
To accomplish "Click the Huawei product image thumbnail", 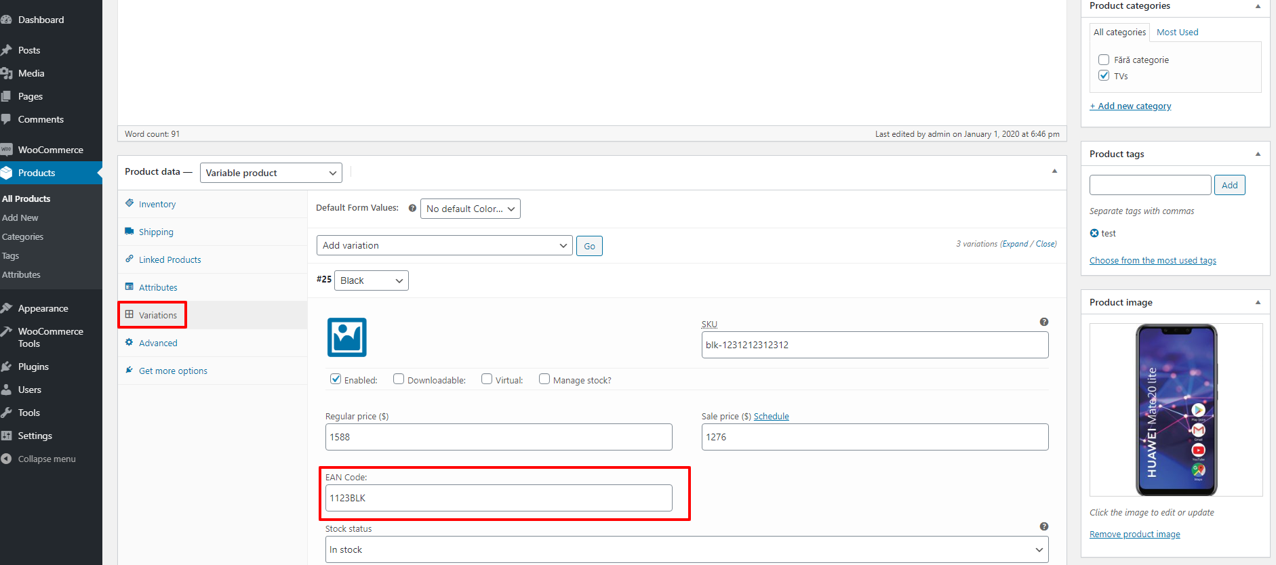I will click(1176, 410).
